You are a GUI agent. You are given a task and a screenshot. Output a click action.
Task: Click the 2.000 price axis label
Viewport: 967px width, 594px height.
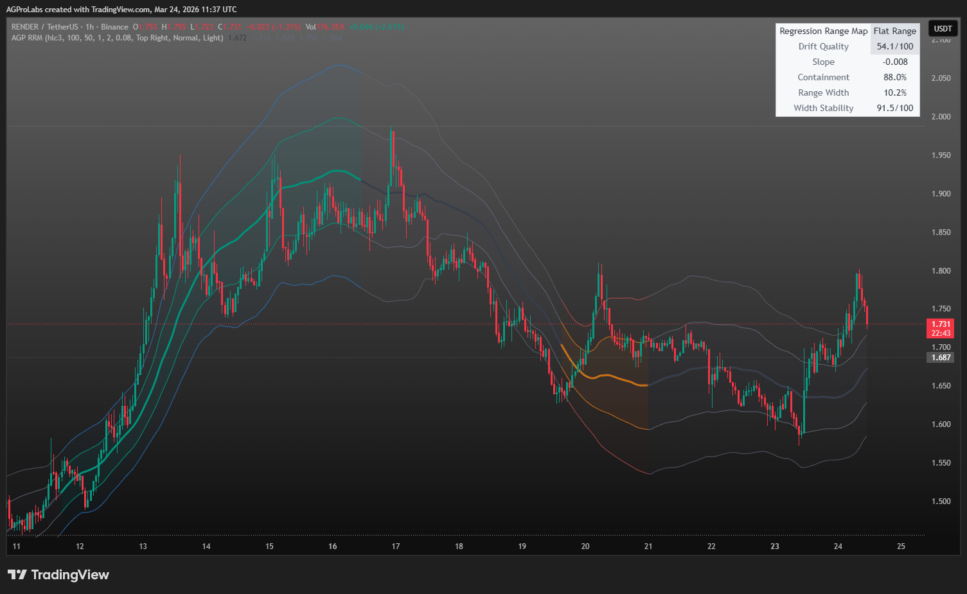[941, 117]
